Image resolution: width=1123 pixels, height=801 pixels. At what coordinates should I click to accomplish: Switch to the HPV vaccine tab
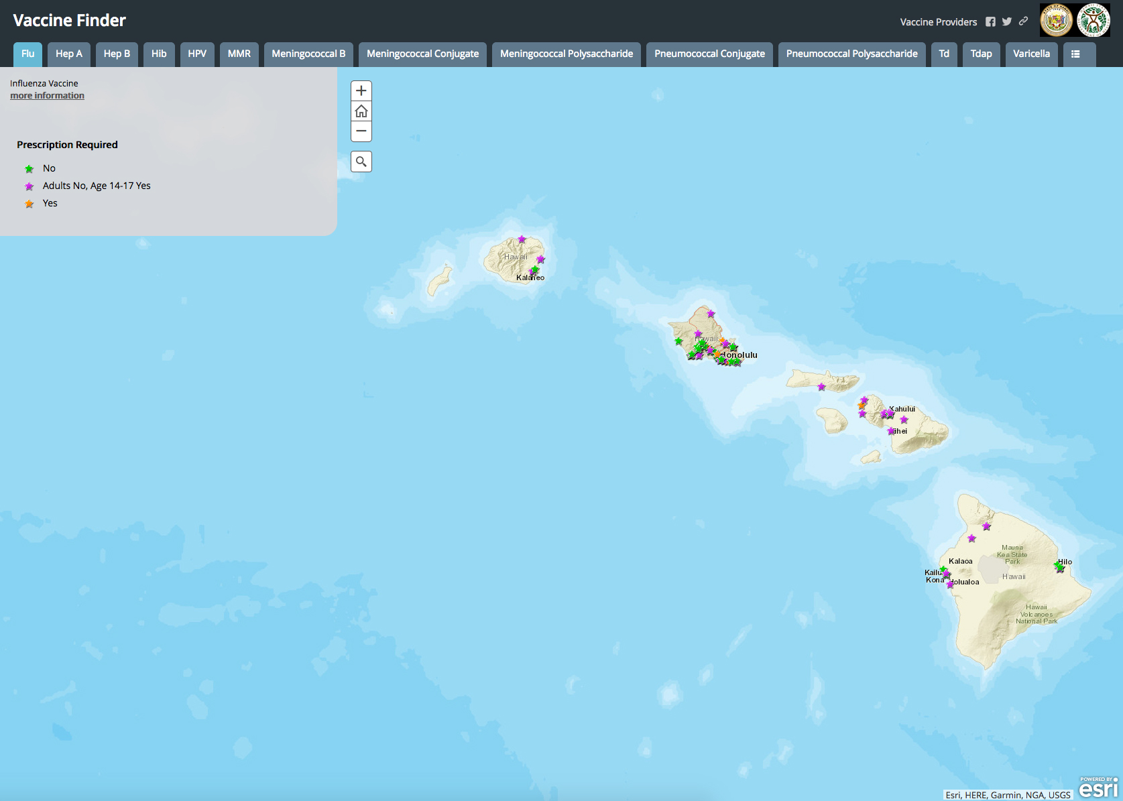pos(197,54)
